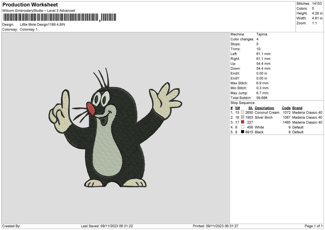Click stitch count 8915
This screenshot has height=230, width=325.
(x=249, y=132)
